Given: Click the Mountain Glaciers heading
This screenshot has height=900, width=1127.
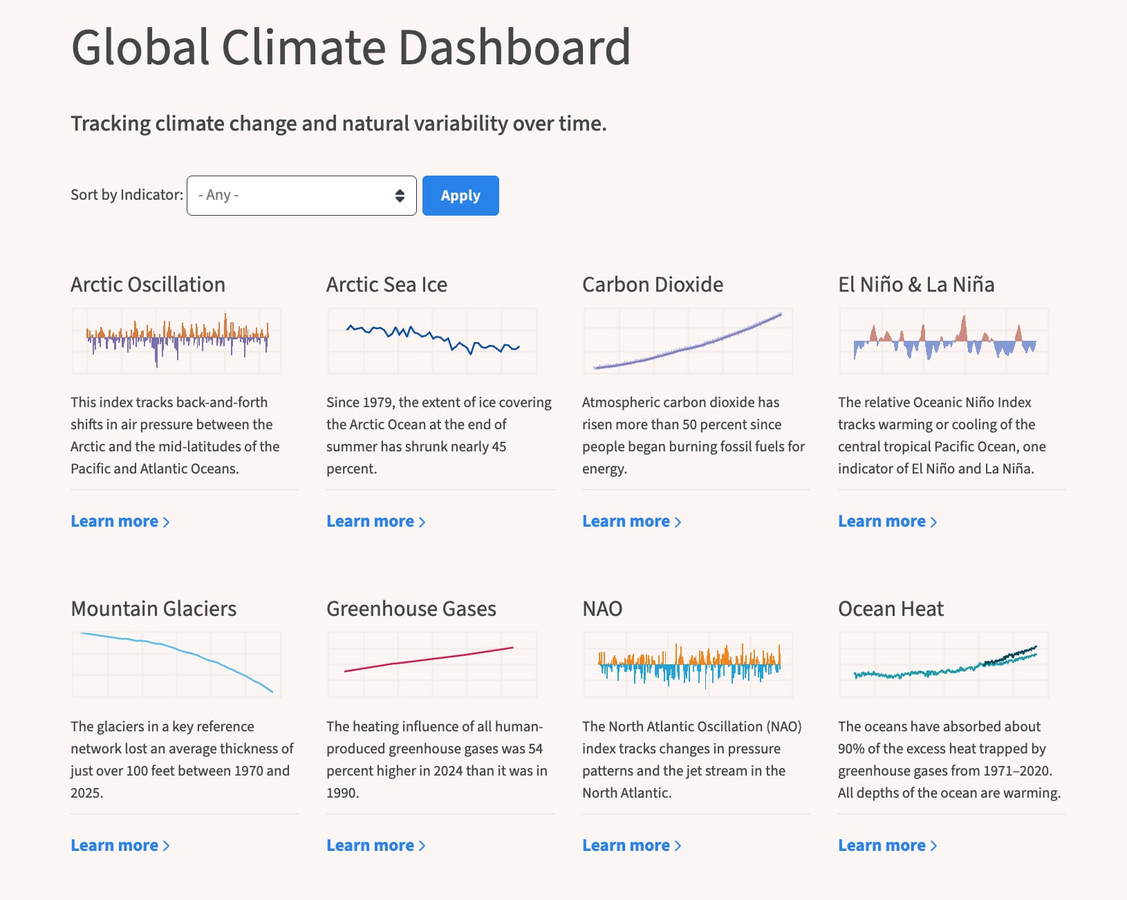Looking at the screenshot, I should 153,609.
